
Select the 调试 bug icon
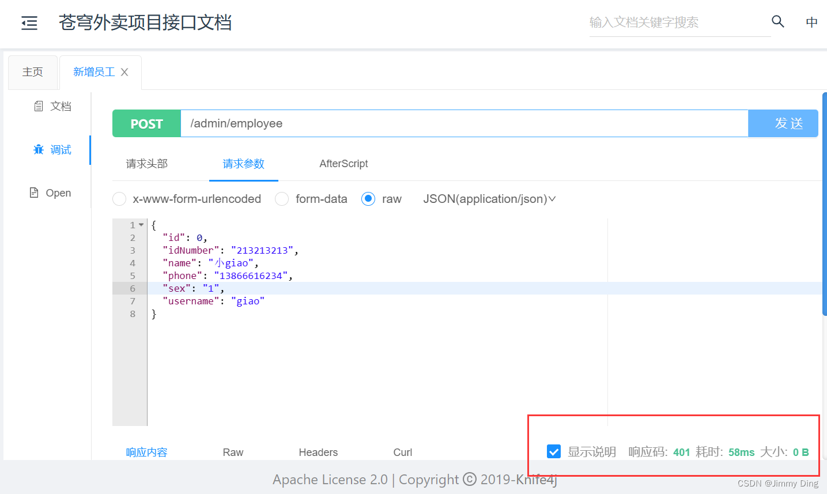point(39,150)
